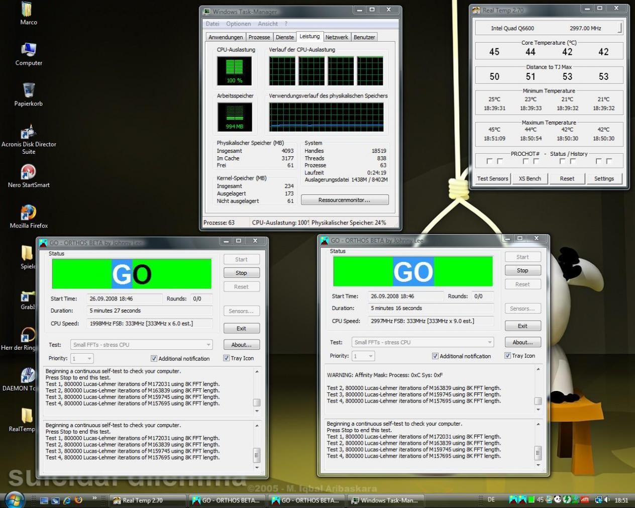Click the Switch Between Windows quick launch icon
The image size is (635, 508).
click(x=56, y=500)
